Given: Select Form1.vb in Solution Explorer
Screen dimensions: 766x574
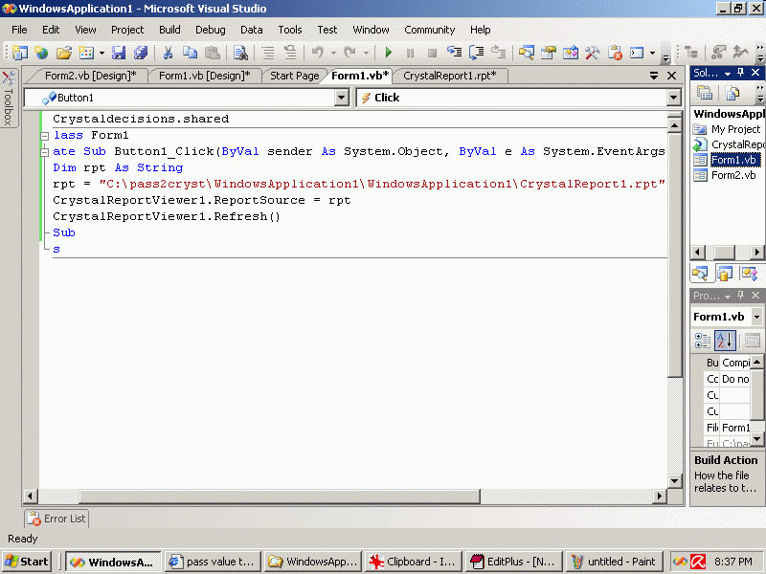Looking at the screenshot, I should tap(727, 160).
